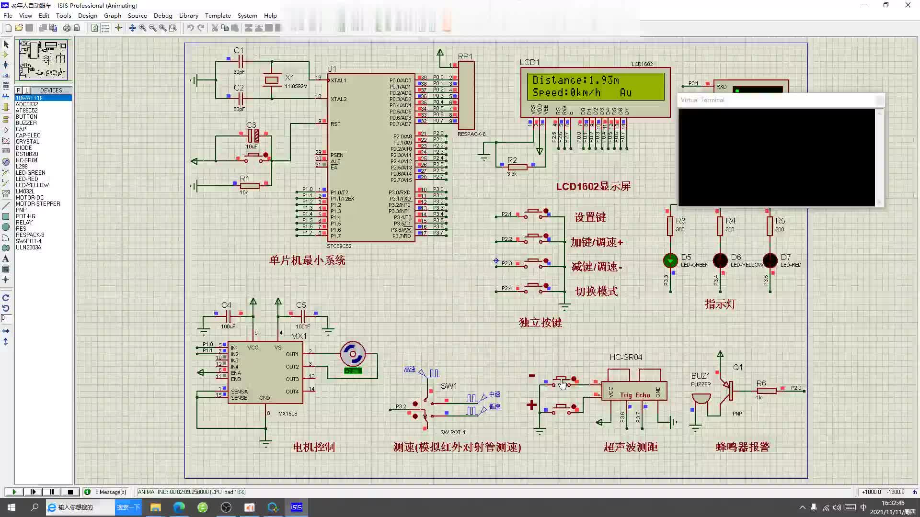
Task: Select the 2D Graphics Circle tool
Action: pyautogui.click(x=6, y=227)
